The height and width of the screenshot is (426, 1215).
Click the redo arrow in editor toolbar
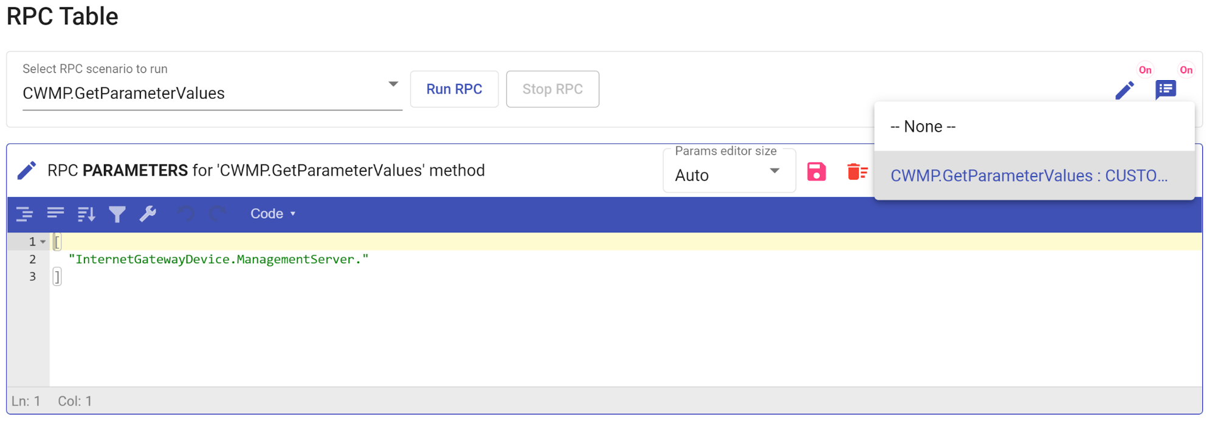click(x=217, y=214)
